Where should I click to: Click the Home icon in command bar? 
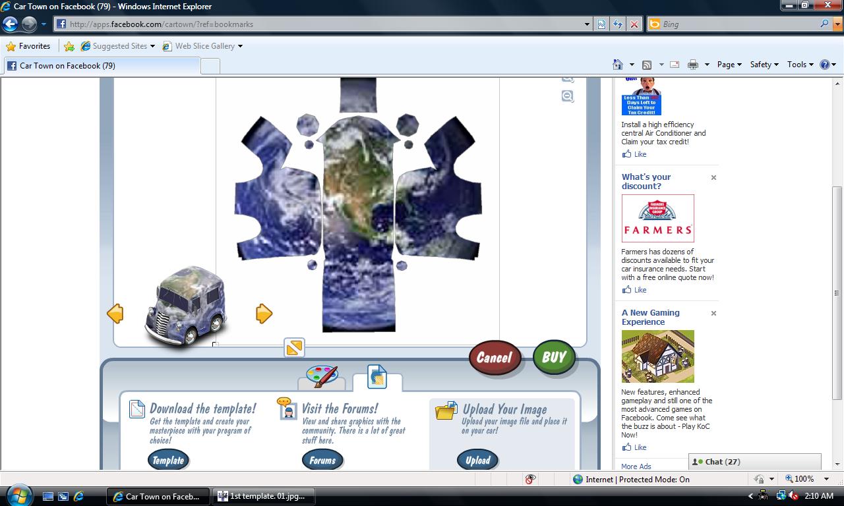[618, 65]
